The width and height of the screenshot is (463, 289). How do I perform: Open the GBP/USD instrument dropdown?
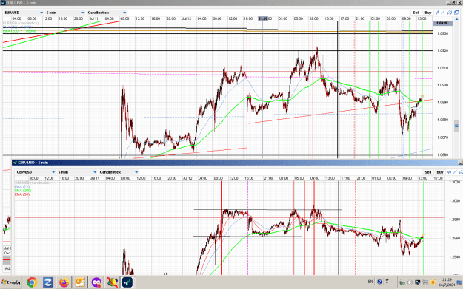coord(36,172)
